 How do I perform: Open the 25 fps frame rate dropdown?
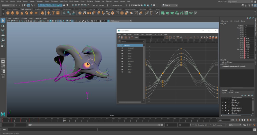pos(234,125)
